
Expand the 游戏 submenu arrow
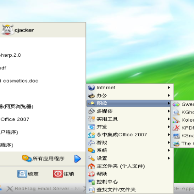169,143
